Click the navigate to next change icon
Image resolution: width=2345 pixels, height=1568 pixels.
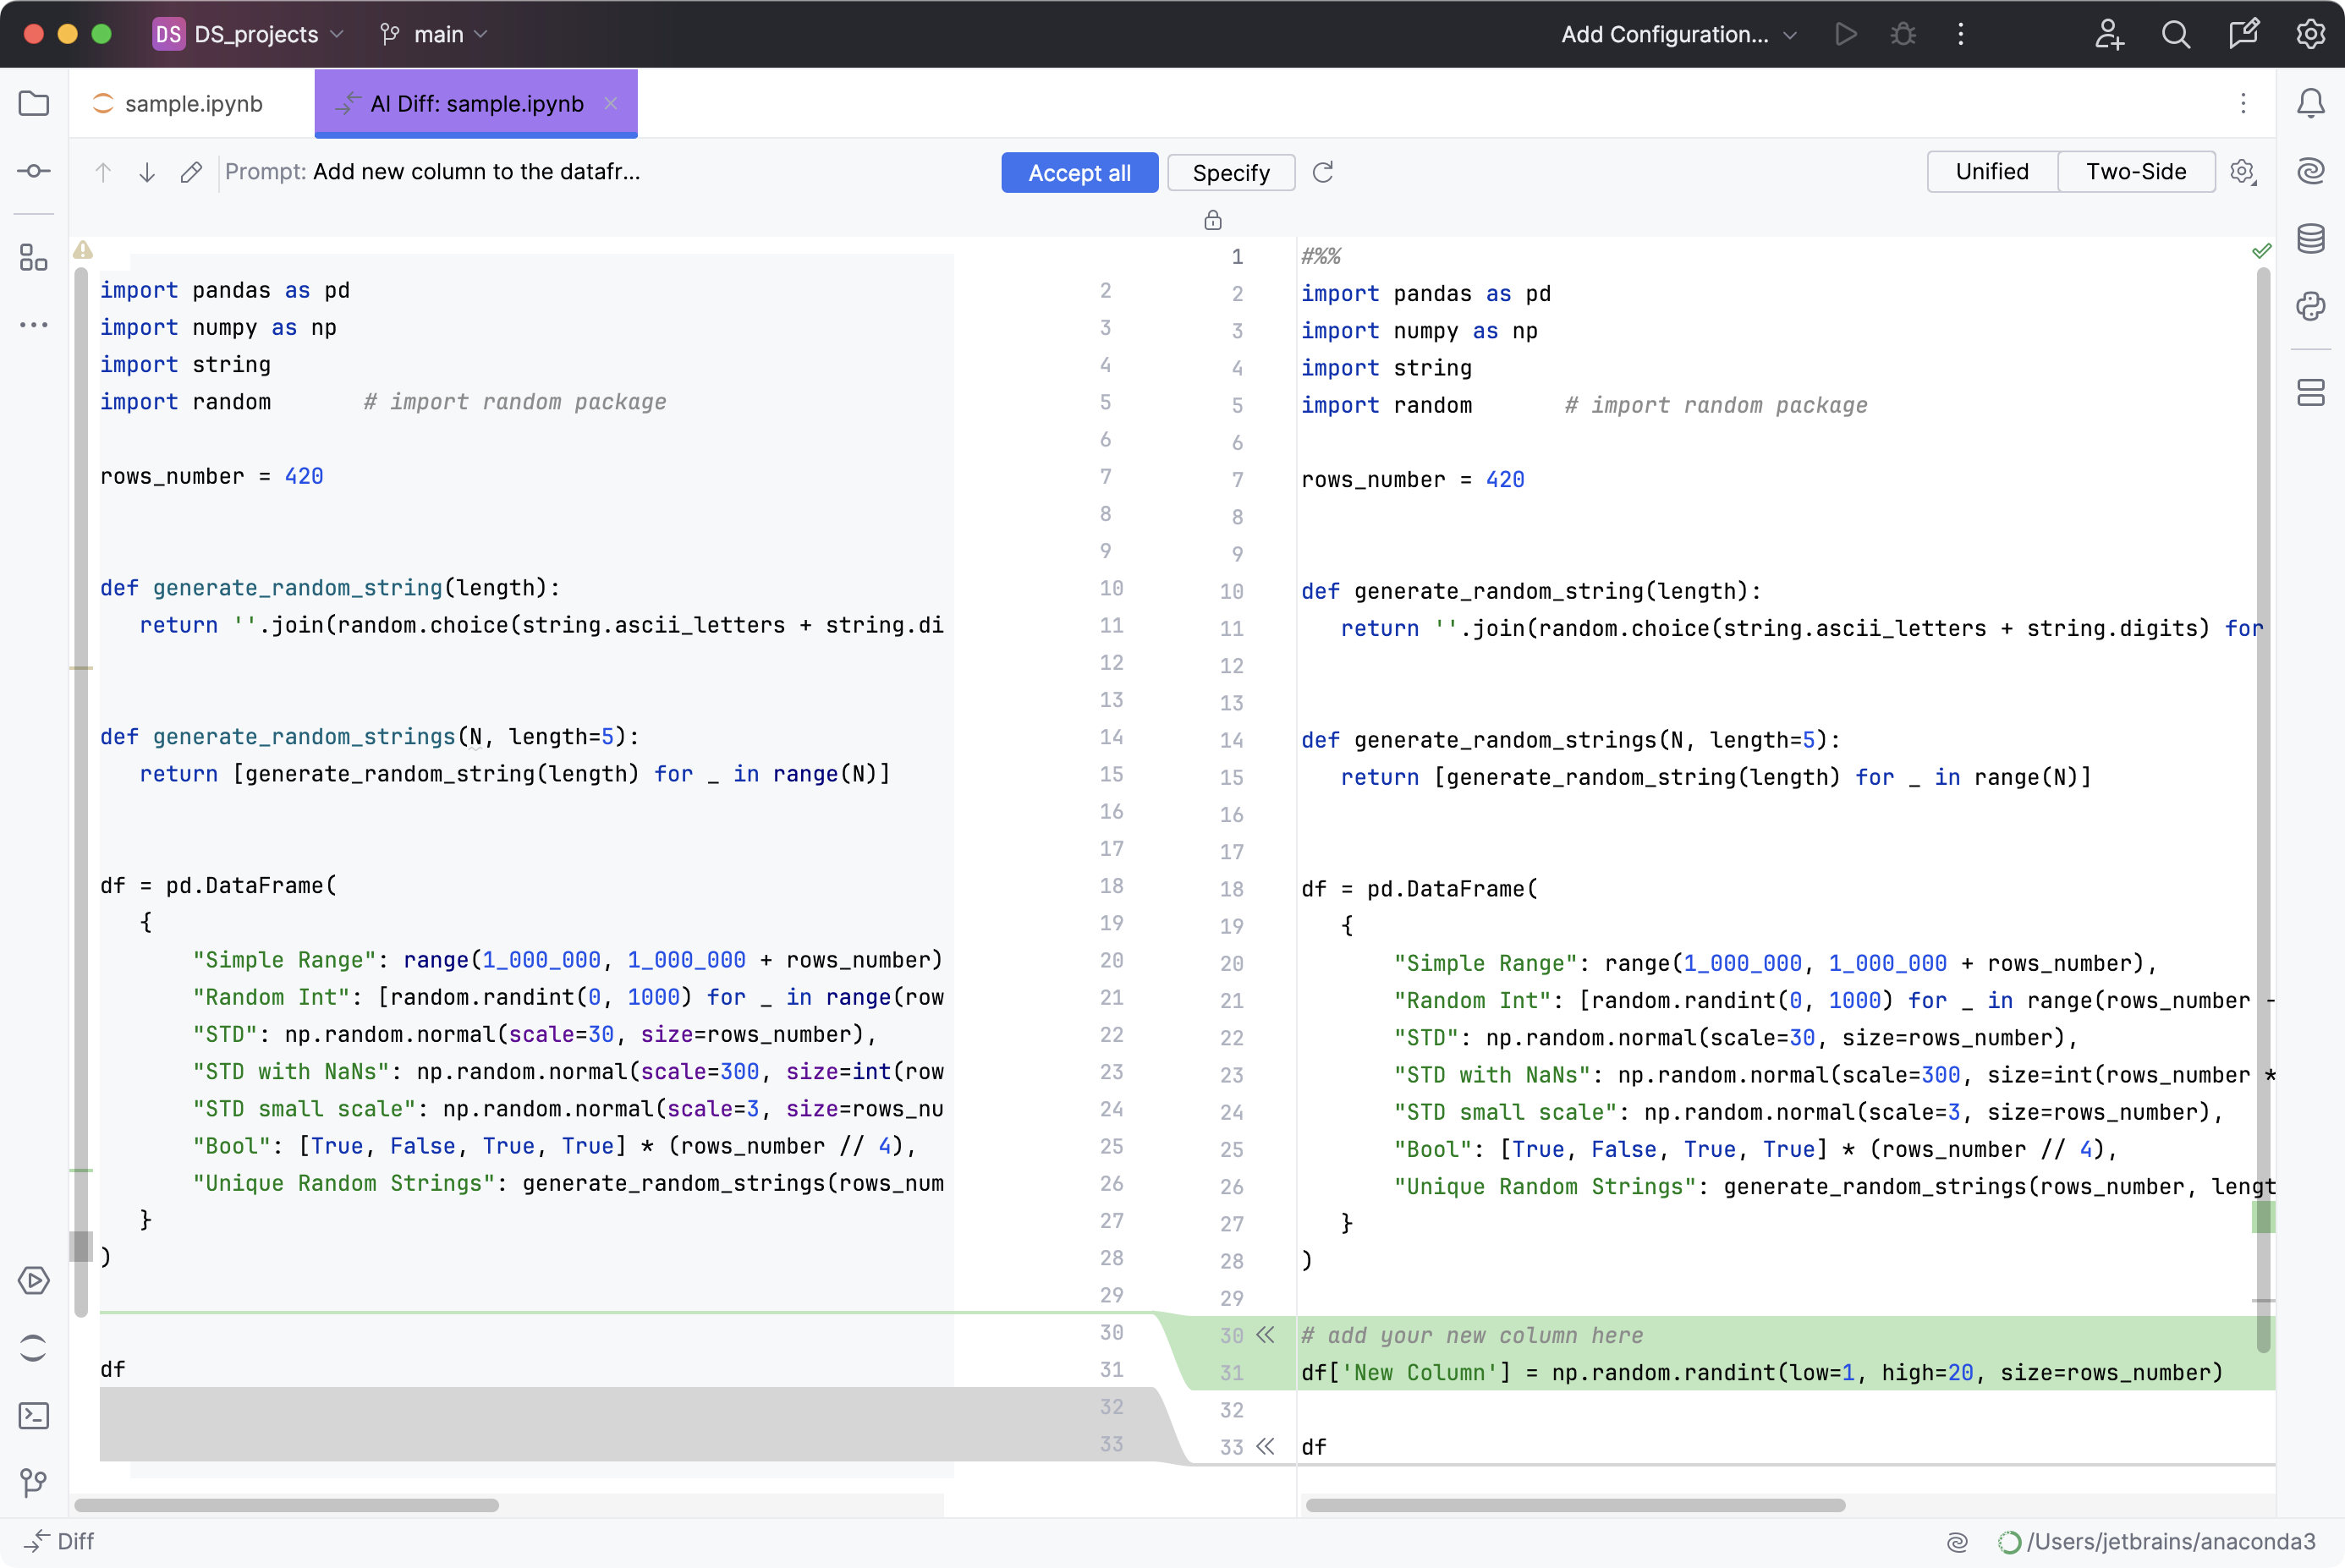coord(147,172)
